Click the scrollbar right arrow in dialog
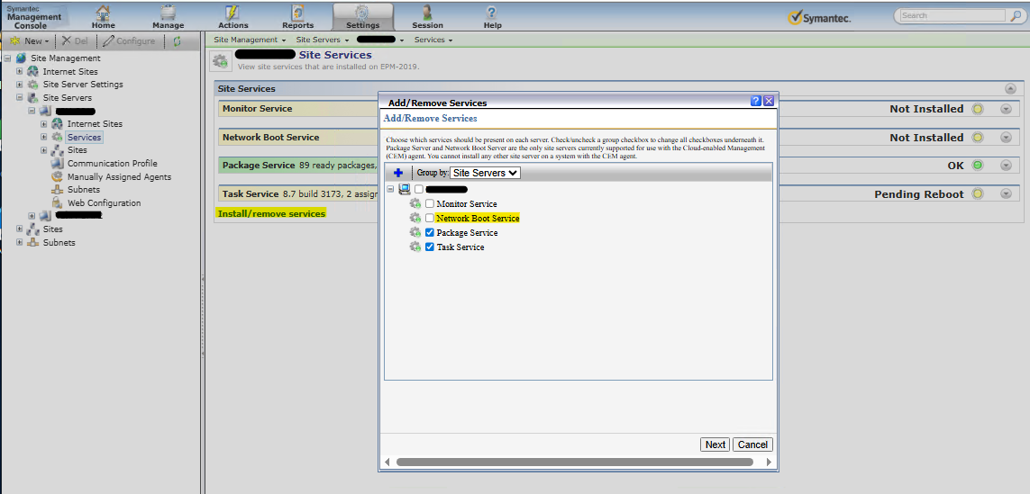1030x494 pixels. tap(769, 462)
